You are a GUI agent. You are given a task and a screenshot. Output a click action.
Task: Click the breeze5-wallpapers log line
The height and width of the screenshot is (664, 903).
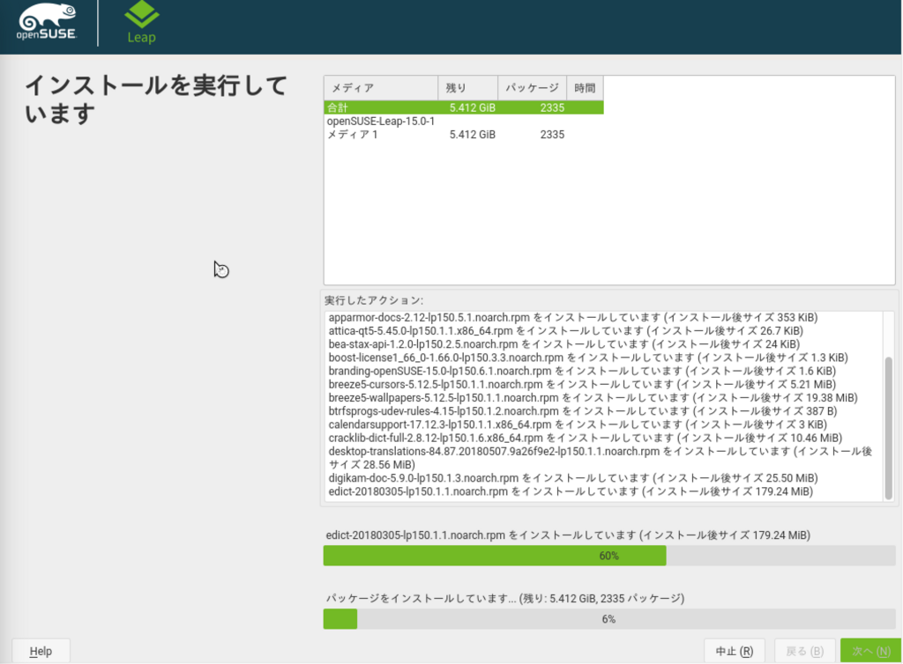593,398
